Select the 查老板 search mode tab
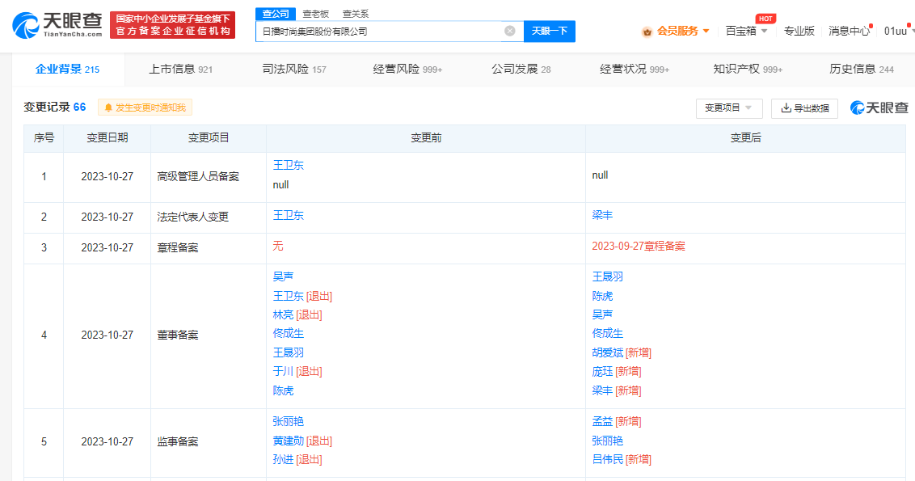The height and width of the screenshot is (481, 915). coord(315,14)
